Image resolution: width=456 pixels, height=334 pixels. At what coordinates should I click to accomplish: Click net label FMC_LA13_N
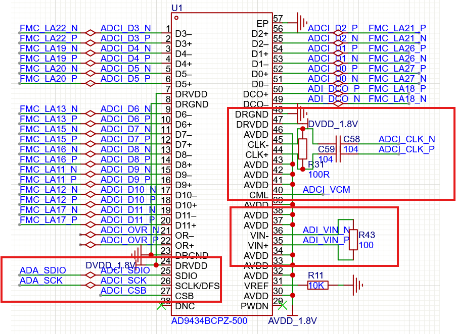coord(49,109)
